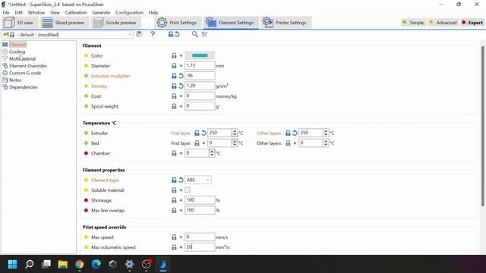Select Cooling in the sidebar
486x273 pixels.
(17, 52)
